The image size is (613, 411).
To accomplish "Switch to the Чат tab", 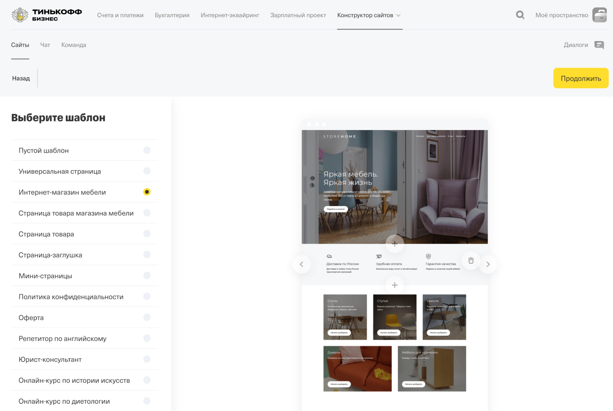I will pyautogui.click(x=45, y=45).
